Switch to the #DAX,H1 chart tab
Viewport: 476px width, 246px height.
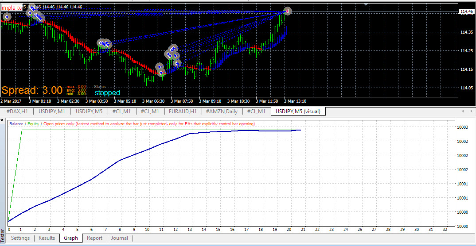[17, 111]
